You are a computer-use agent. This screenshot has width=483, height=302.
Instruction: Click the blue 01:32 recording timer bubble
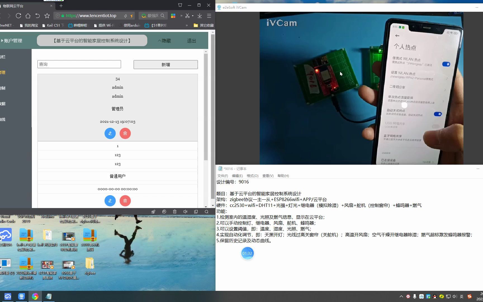247,253
